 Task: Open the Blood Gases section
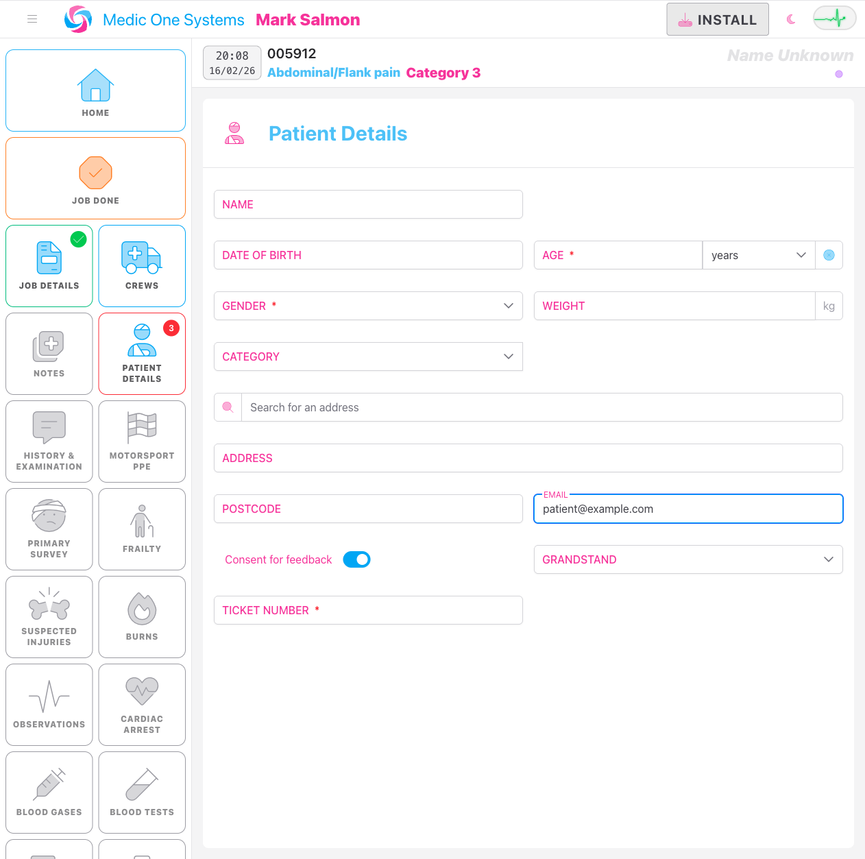tap(49, 793)
